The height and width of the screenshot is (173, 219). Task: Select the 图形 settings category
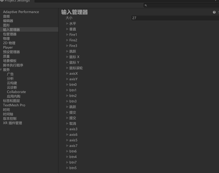point(6,25)
